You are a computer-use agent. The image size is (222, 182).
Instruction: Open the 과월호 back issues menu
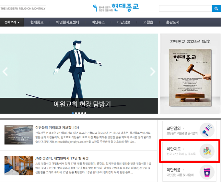pyautogui.click(x=148, y=22)
